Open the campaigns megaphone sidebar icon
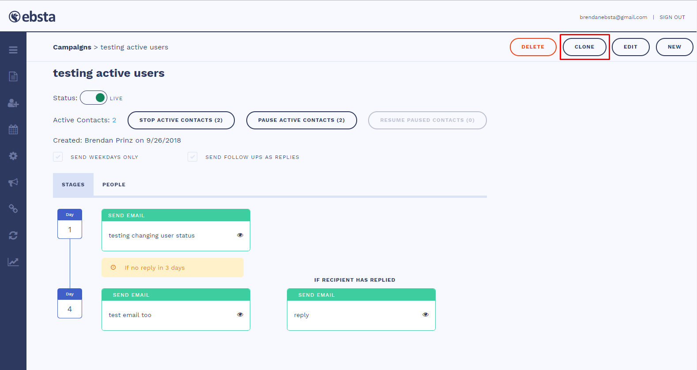 (13, 182)
